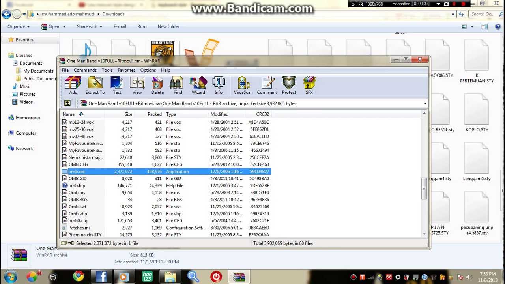Open the File menu in WinRAR
Screen dimensions: 505x284
[x=65, y=70]
